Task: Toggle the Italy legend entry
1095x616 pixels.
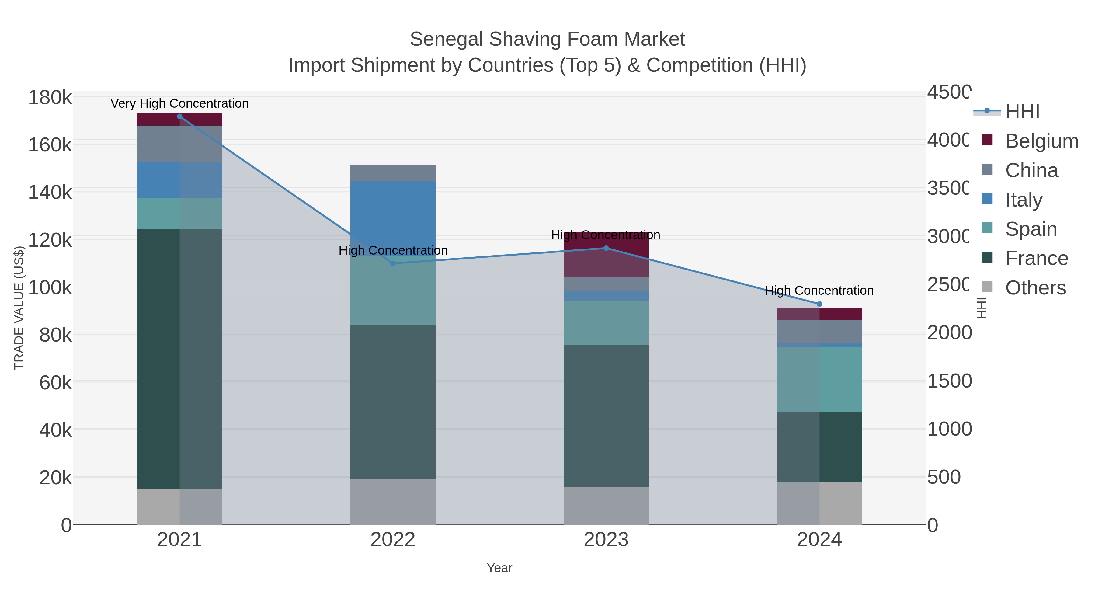Action: 1012,199
